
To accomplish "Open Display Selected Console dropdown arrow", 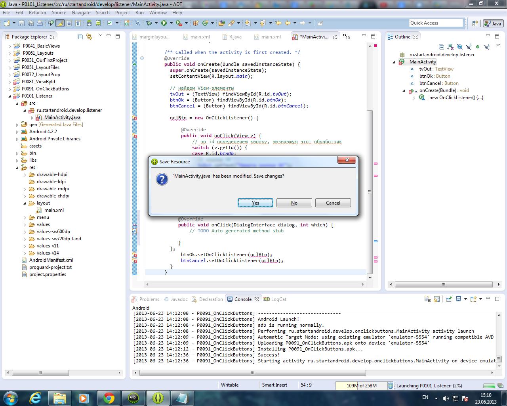I will tap(465, 299).
